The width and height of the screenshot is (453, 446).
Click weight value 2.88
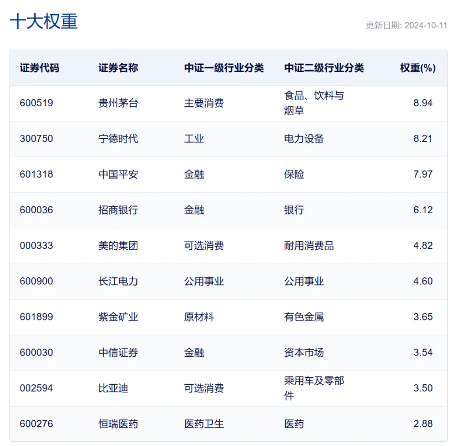pyautogui.click(x=423, y=424)
